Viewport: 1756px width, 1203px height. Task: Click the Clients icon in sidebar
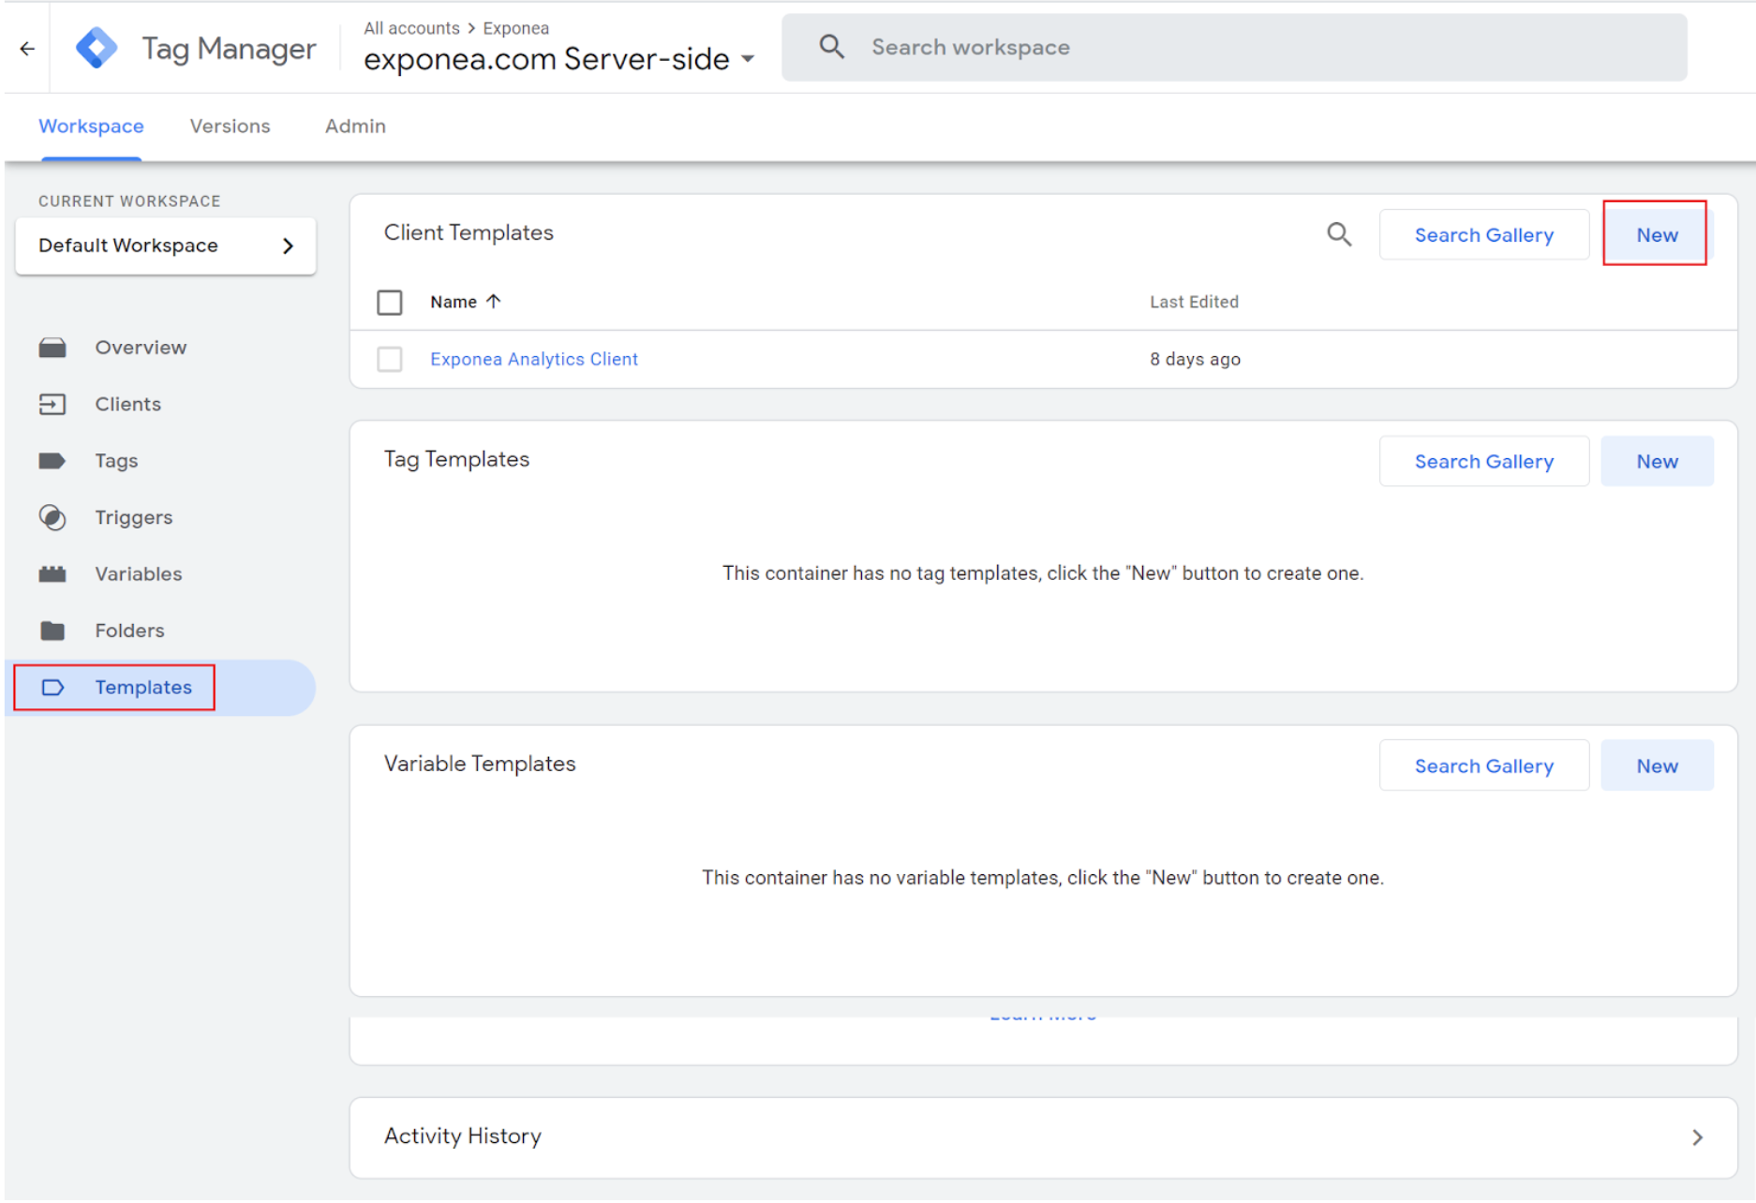[52, 404]
